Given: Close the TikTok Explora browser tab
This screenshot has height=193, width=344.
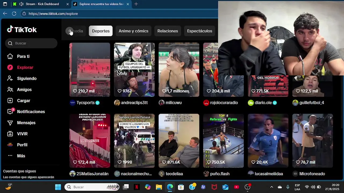Looking at the screenshot, I should (x=128, y=4).
